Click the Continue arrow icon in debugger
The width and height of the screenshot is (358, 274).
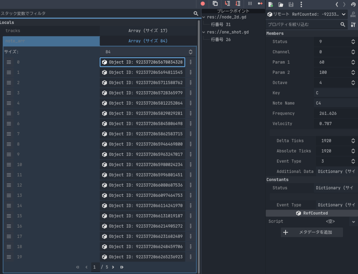coord(260,3)
